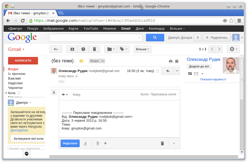The image size is (248, 163).
Task: Open the Із зірочкою folder
Action: (x=17, y=74)
